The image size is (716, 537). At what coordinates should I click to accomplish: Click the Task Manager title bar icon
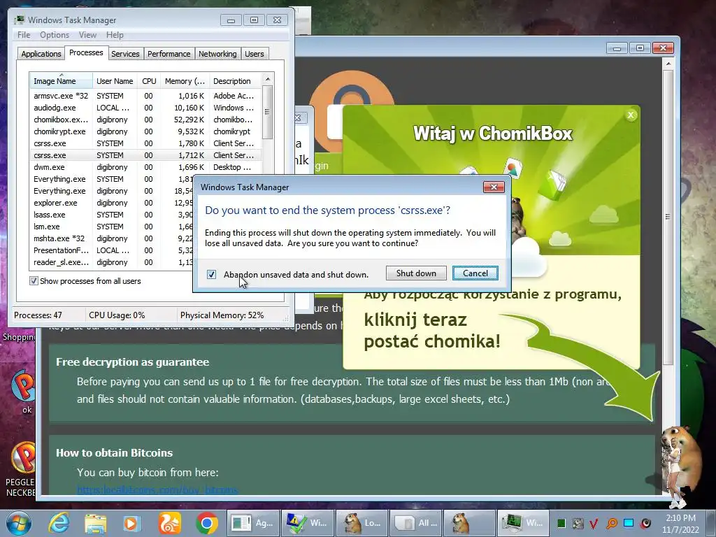point(20,20)
